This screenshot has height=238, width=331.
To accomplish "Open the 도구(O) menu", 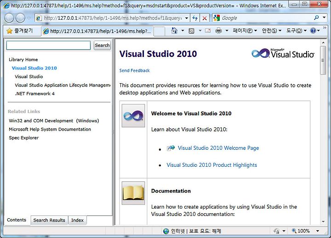I will [297, 31].
